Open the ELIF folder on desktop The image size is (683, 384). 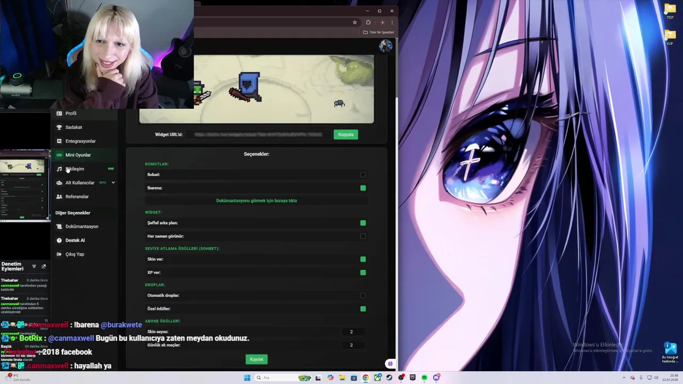click(670, 37)
